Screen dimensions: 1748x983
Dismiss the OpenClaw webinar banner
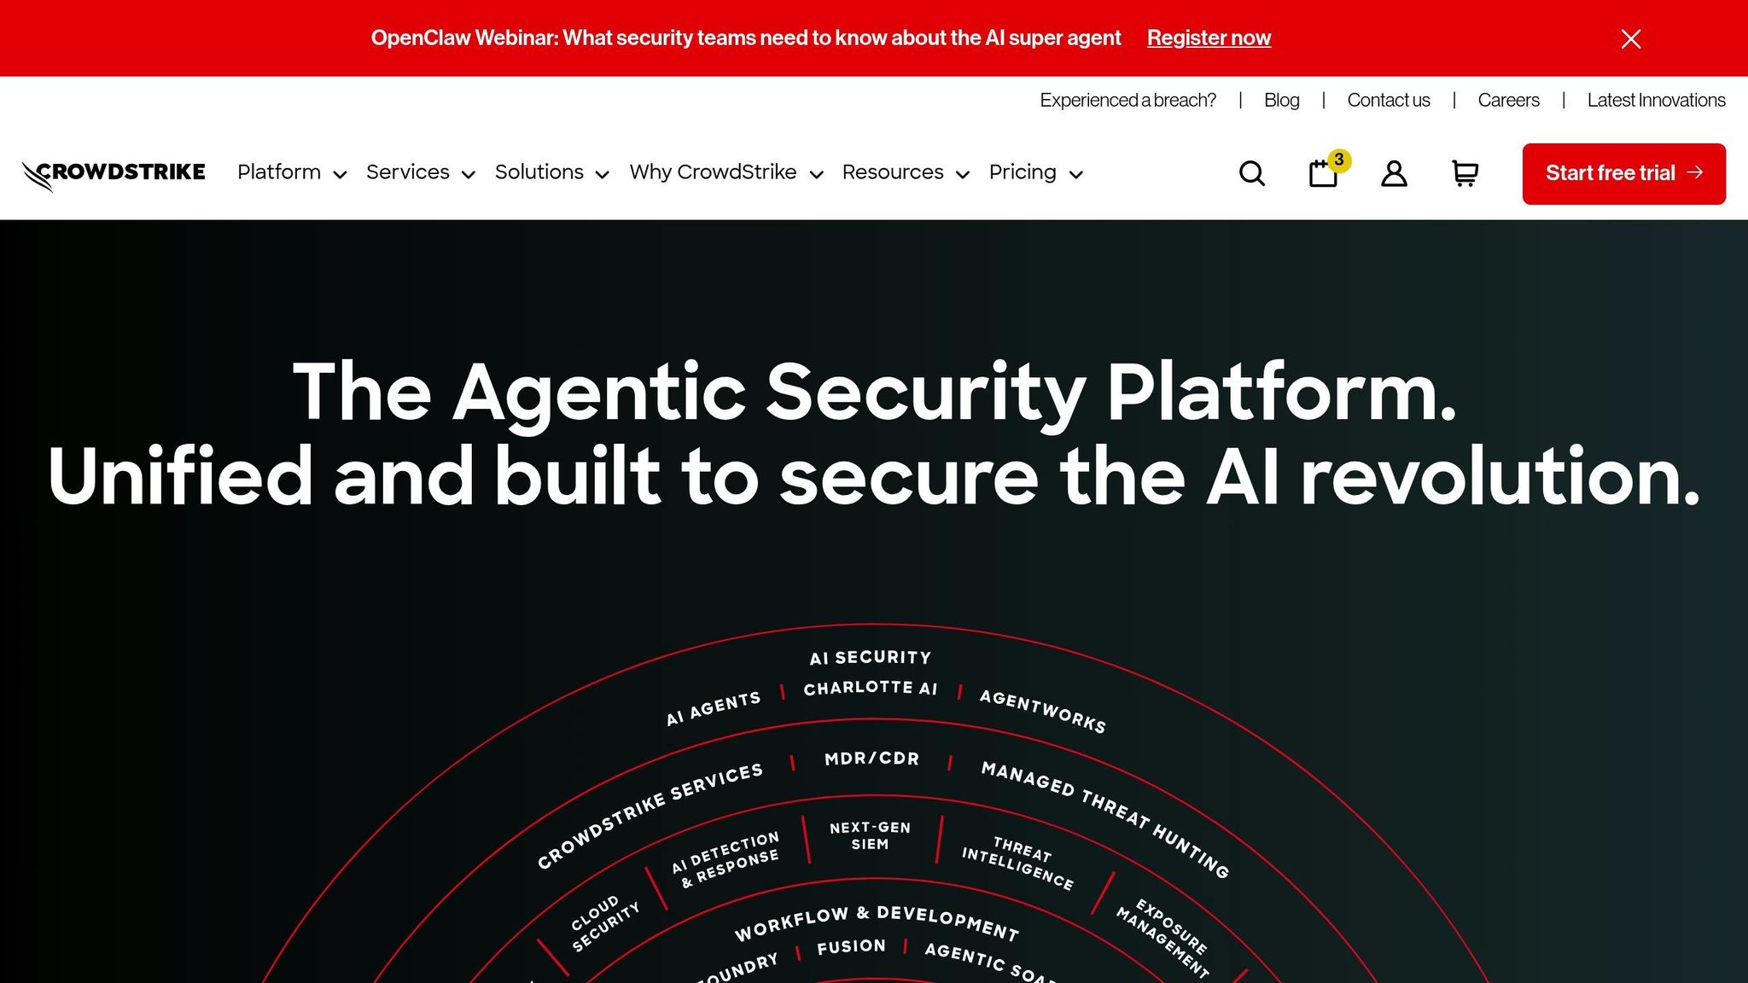pyautogui.click(x=1630, y=38)
